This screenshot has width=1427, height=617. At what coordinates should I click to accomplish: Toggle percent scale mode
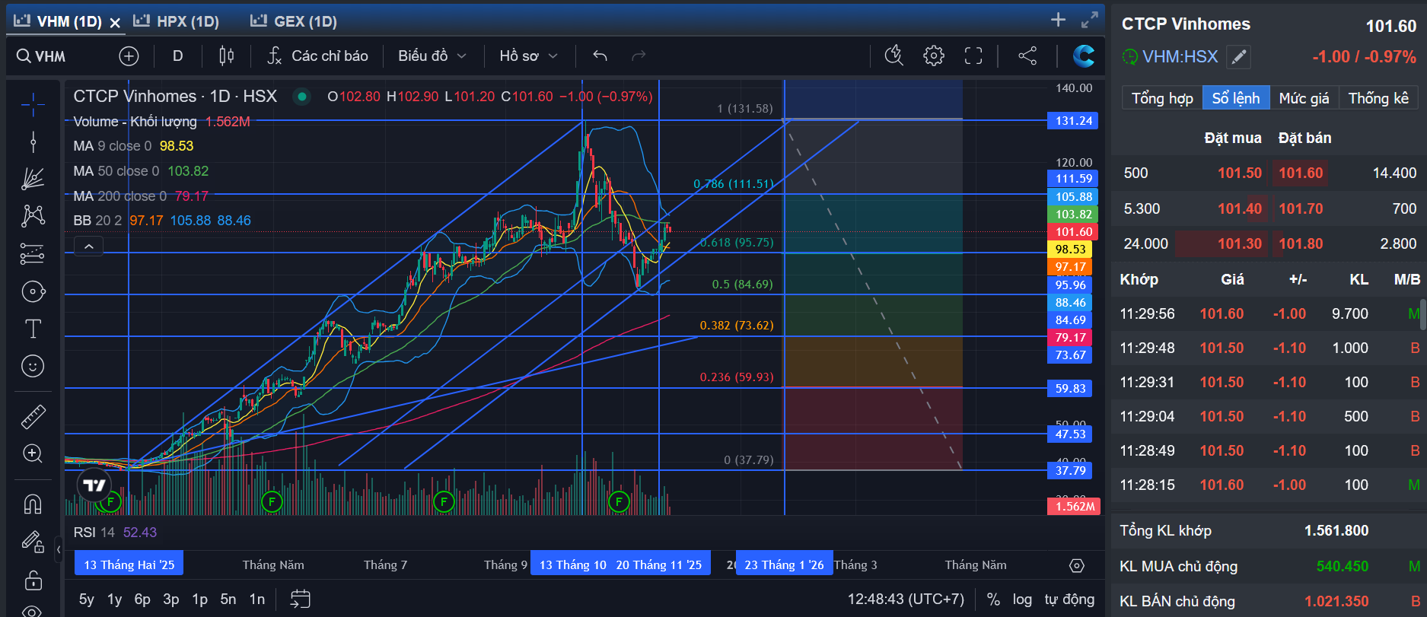pyautogui.click(x=993, y=599)
